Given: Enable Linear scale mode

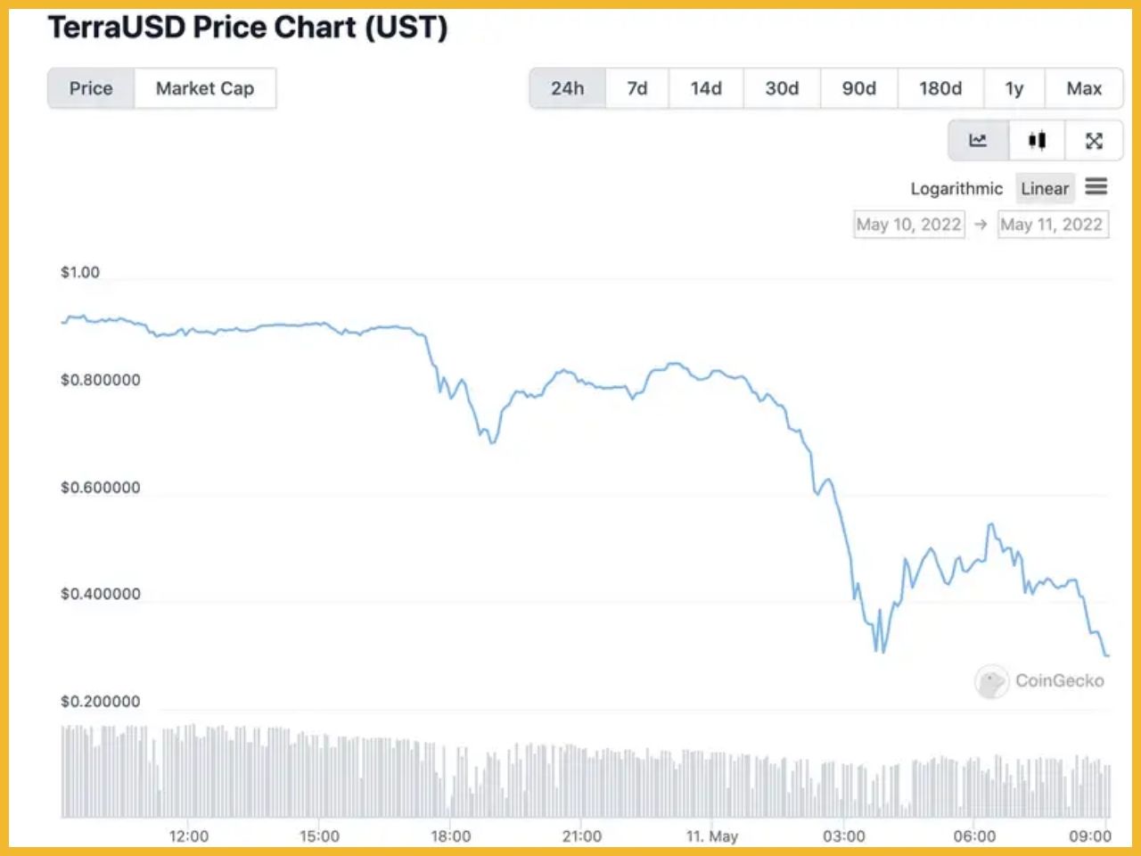Looking at the screenshot, I should click(x=1045, y=188).
